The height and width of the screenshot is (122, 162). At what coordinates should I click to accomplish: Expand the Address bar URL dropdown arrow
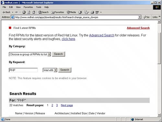click(x=140, y=17)
